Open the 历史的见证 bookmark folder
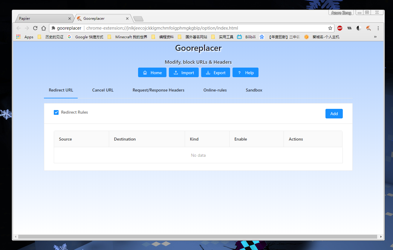Screen dimensions: 393x250 pos(51,37)
